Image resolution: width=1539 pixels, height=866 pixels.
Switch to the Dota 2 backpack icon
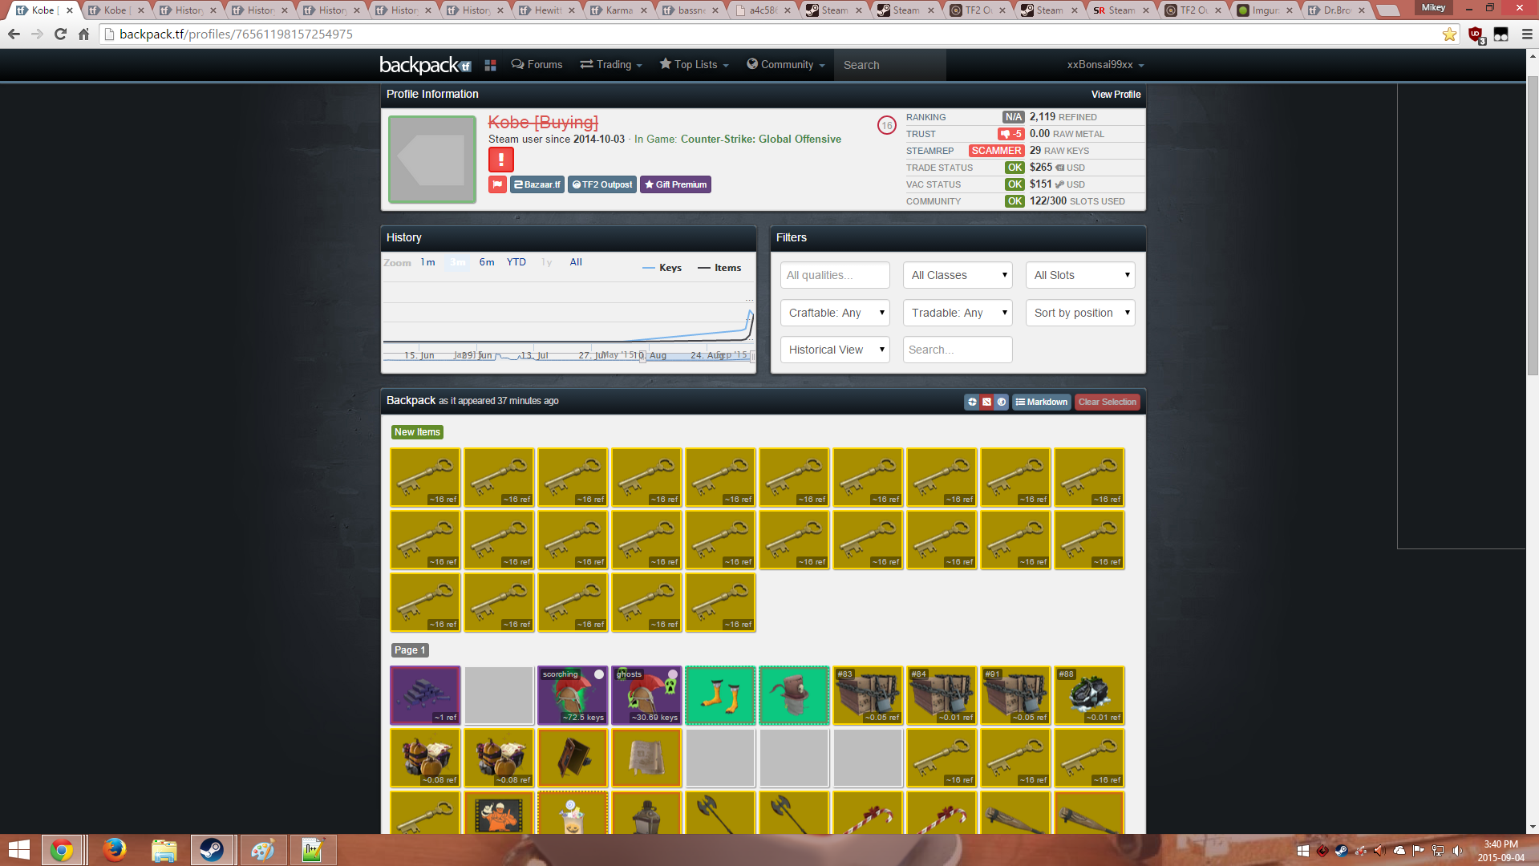pos(987,402)
